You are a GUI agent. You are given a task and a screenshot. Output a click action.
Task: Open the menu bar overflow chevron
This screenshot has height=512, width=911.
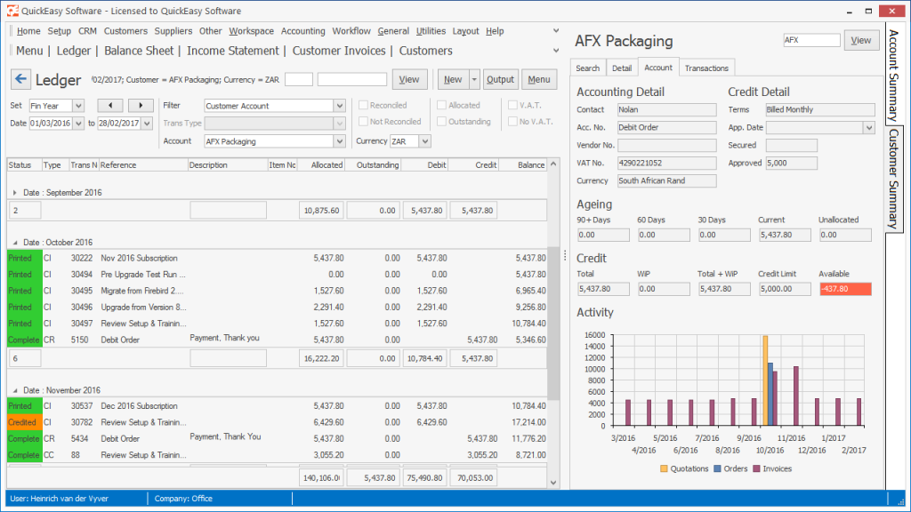point(556,31)
